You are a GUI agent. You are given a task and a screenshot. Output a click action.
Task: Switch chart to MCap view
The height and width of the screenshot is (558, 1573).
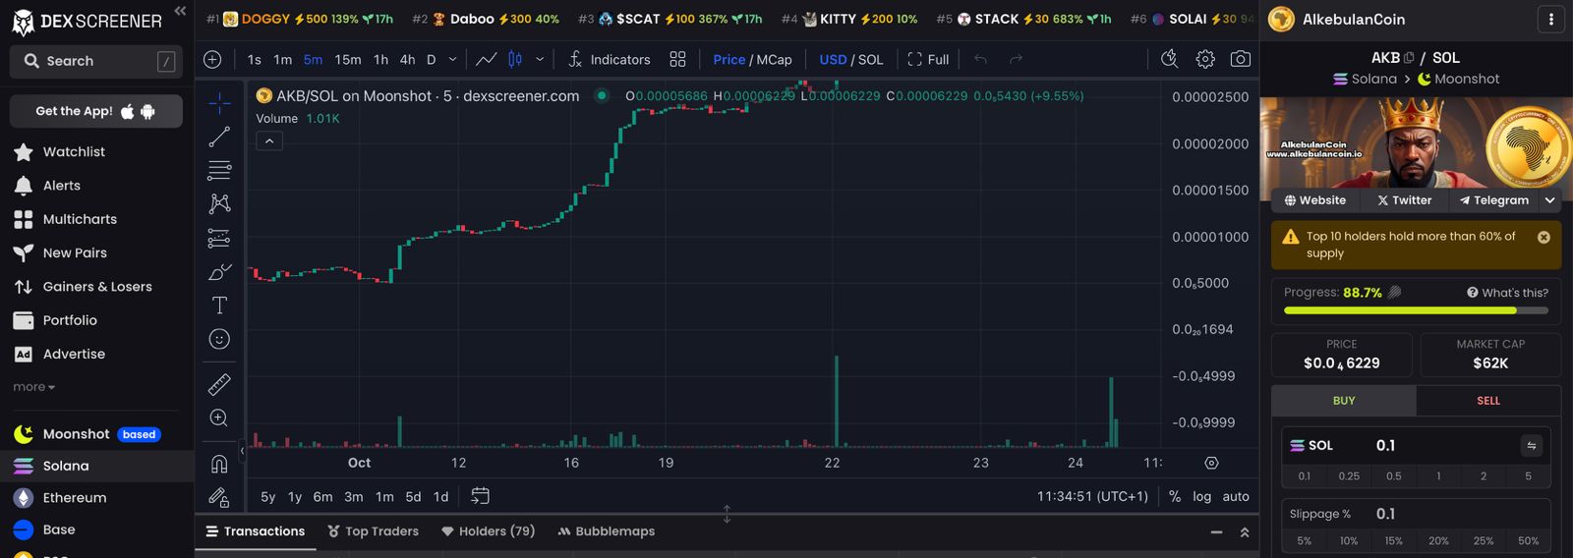(x=774, y=60)
